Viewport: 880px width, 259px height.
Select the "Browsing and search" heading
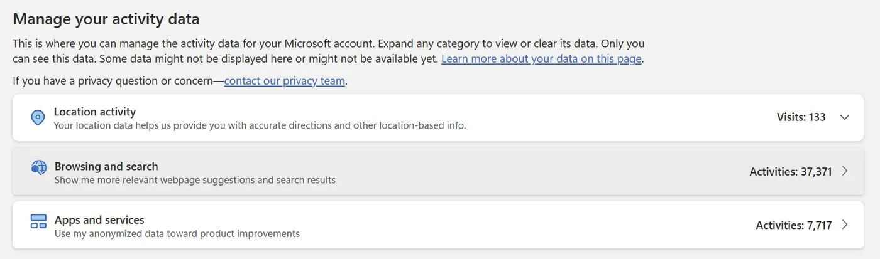pyautogui.click(x=106, y=166)
